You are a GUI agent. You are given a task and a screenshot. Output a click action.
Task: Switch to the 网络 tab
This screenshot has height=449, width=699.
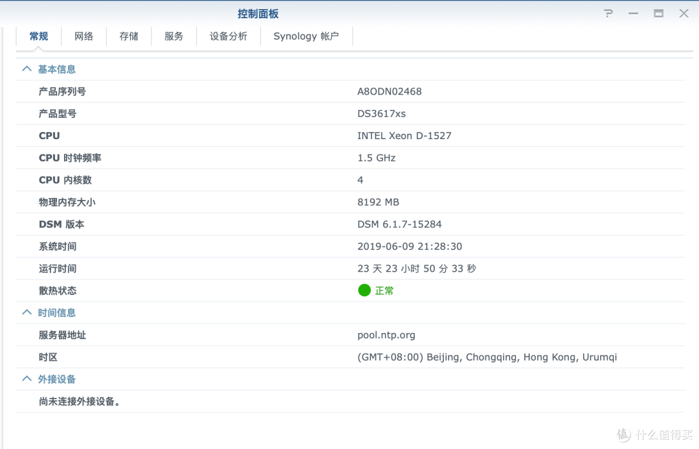83,36
